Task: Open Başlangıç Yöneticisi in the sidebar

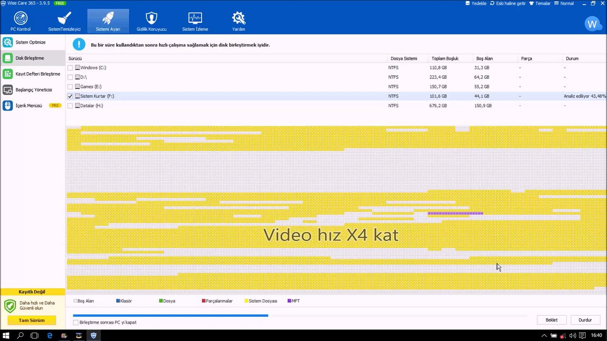Action: click(x=32, y=90)
